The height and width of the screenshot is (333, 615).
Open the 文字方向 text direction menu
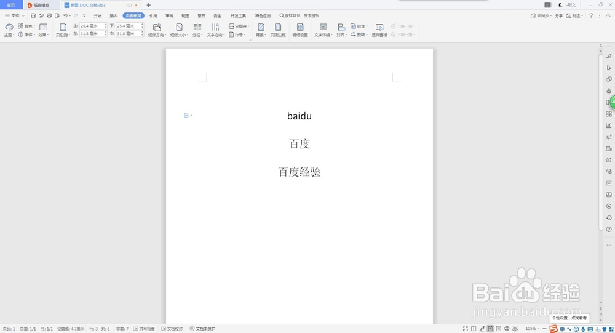click(216, 30)
